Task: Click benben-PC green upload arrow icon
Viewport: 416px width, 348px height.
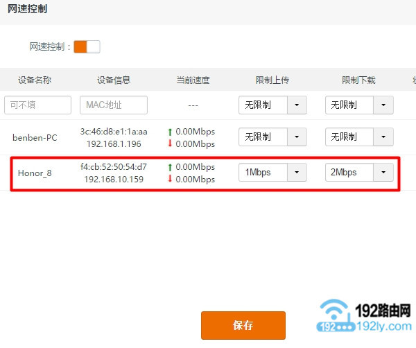Action: [x=170, y=131]
